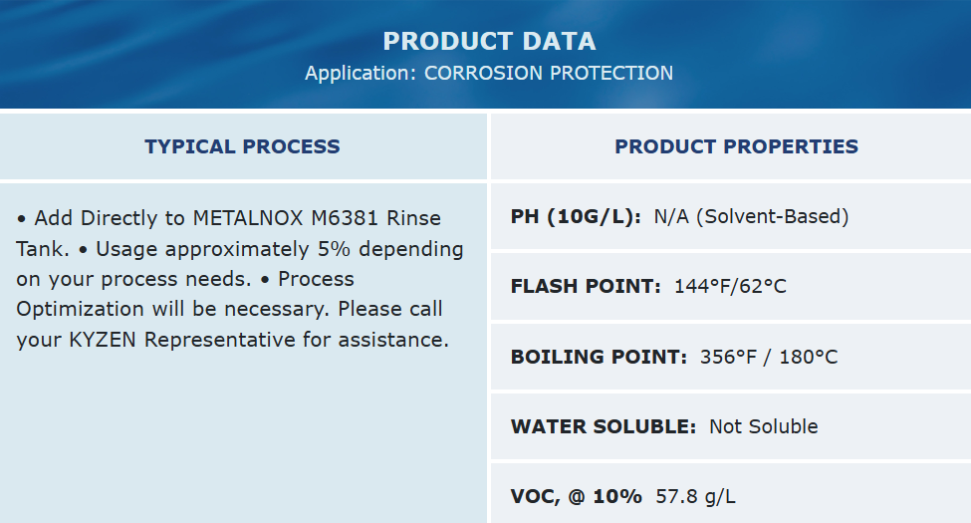Click the WATER SOLUBLE label
971x523 pixels.
click(604, 426)
